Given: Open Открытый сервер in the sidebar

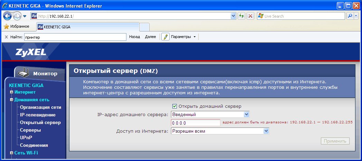Looking at the screenshot, I should [40, 123].
